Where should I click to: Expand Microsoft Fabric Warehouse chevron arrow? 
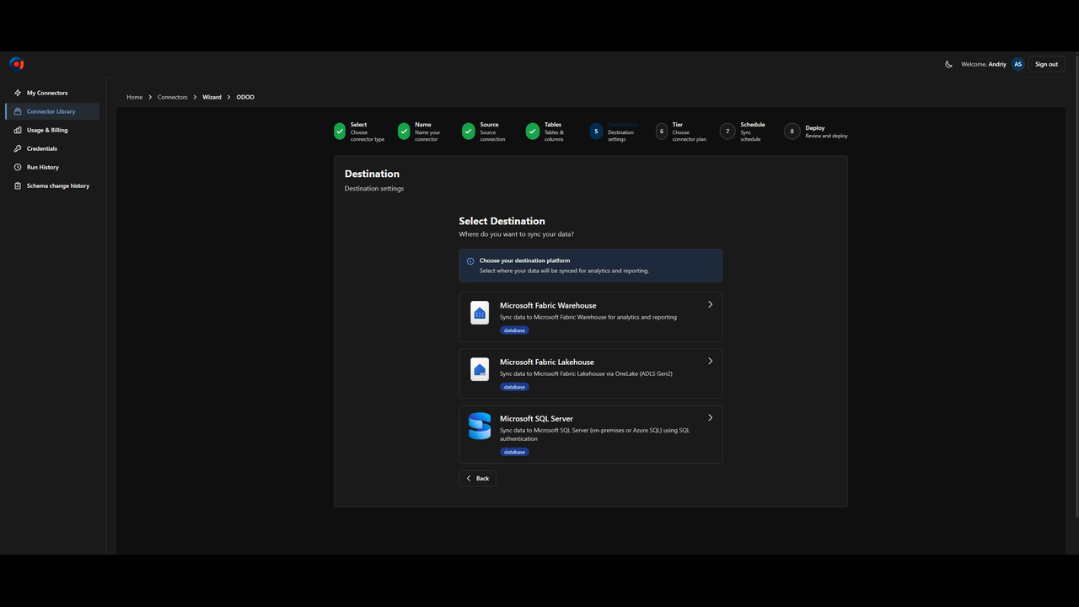pos(711,304)
